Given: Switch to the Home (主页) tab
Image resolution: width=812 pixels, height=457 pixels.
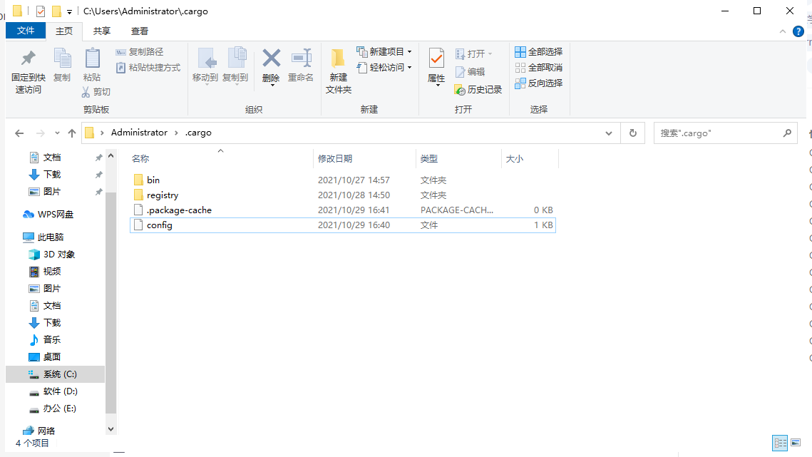Looking at the screenshot, I should tap(64, 31).
